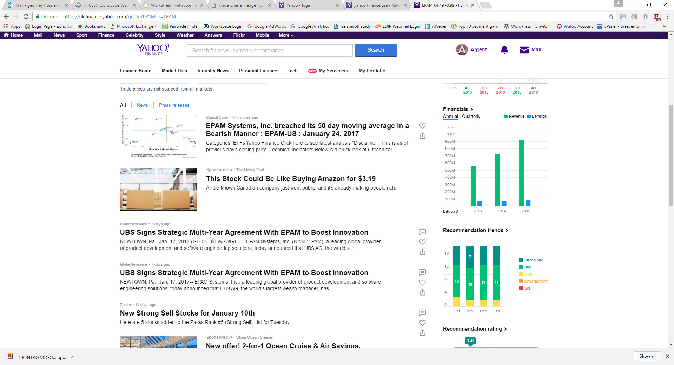Bookmark this page with star icon

coord(611,16)
